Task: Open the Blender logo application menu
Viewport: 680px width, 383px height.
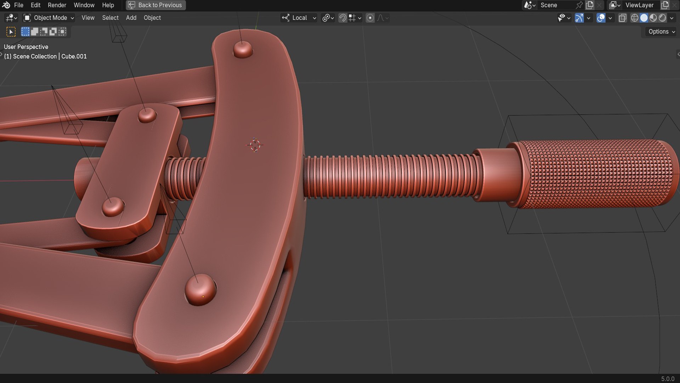Action: (6, 5)
